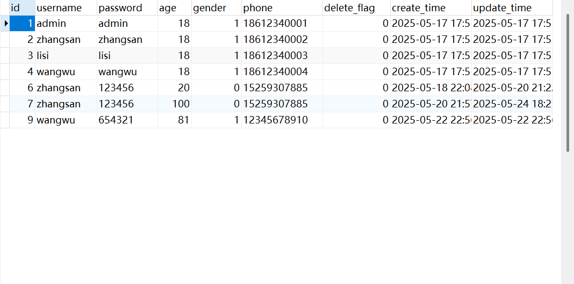Select age cell with value 81
Image resolution: width=574 pixels, height=284 pixels.
174,120
